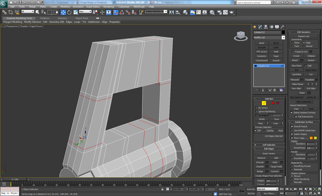This screenshot has width=322, height=196.
Task: Click the Cylinder013 object name field
Action: 267,32
